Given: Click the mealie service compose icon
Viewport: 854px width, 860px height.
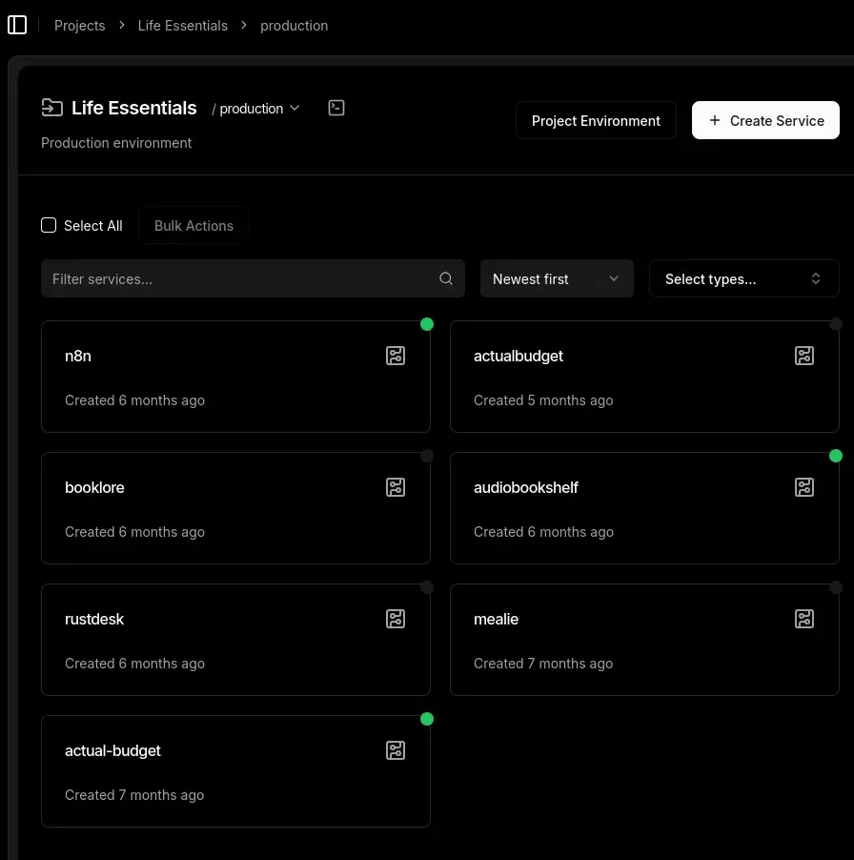Looking at the screenshot, I should tap(804, 619).
